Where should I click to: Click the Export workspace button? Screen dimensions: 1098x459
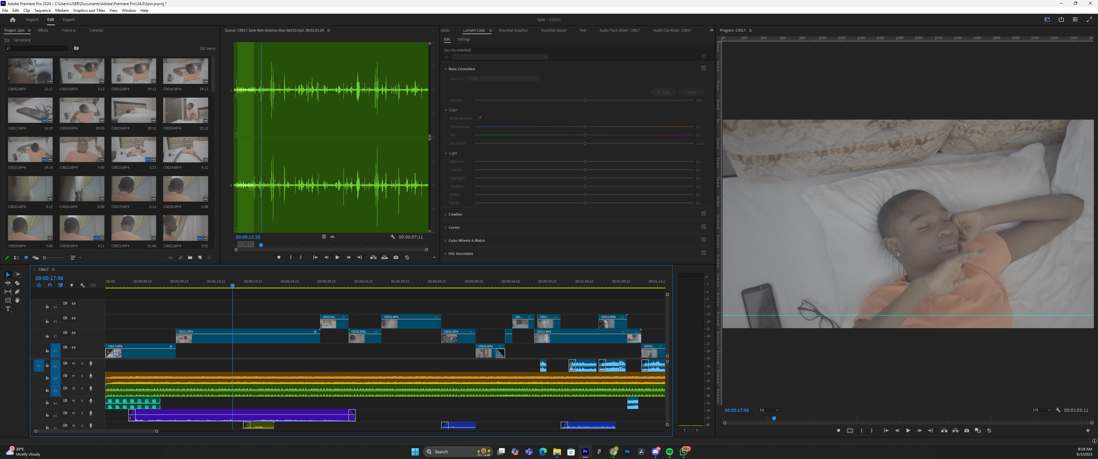click(x=68, y=19)
